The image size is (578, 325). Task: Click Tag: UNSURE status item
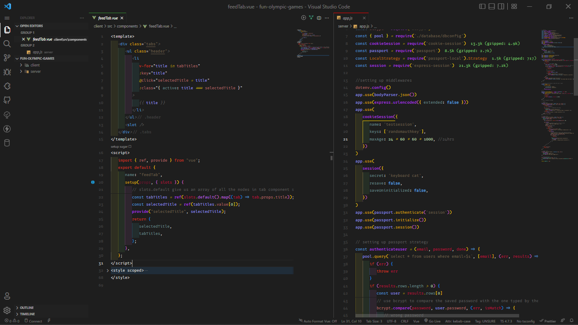point(485,321)
